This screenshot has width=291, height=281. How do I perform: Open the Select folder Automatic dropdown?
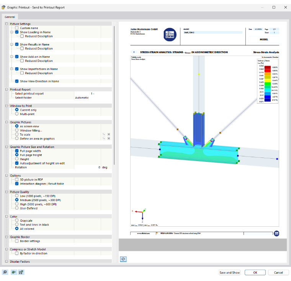click(93, 98)
